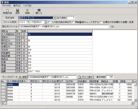Click the 単価 column header in sample grid
The height and width of the screenshot is (109, 138).
coord(126,81)
